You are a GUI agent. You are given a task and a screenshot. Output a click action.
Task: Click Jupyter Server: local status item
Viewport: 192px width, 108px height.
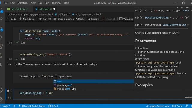click(x=158, y=106)
